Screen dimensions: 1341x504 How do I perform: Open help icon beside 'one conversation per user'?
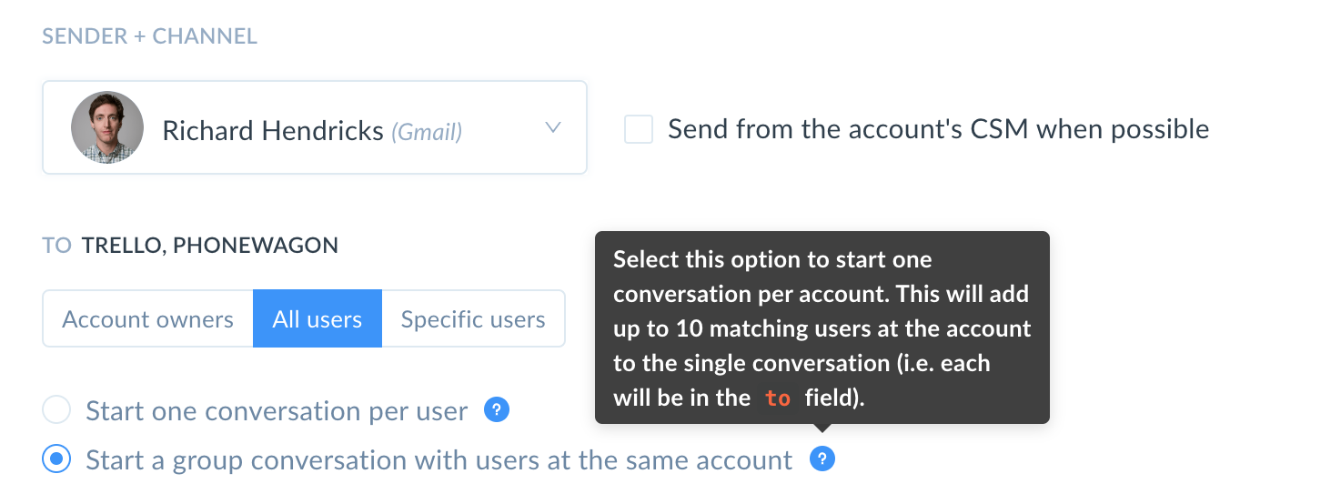click(x=496, y=410)
